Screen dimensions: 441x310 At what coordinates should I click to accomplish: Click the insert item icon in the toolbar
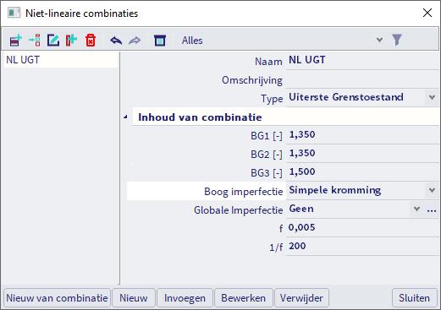(x=35, y=41)
